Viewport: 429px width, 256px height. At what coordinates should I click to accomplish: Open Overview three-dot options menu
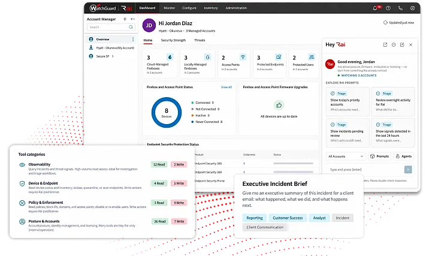pyautogui.click(x=133, y=40)
